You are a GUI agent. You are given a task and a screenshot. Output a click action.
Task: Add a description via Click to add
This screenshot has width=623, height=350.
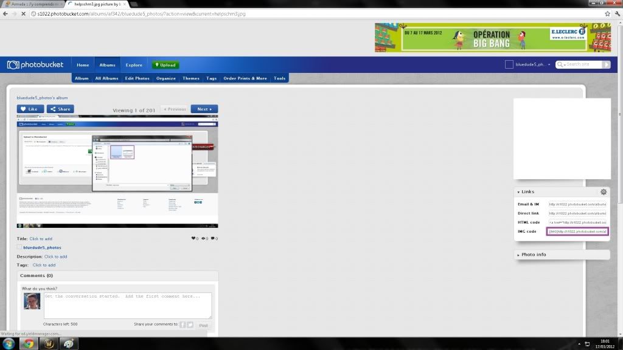pos(55,256)
